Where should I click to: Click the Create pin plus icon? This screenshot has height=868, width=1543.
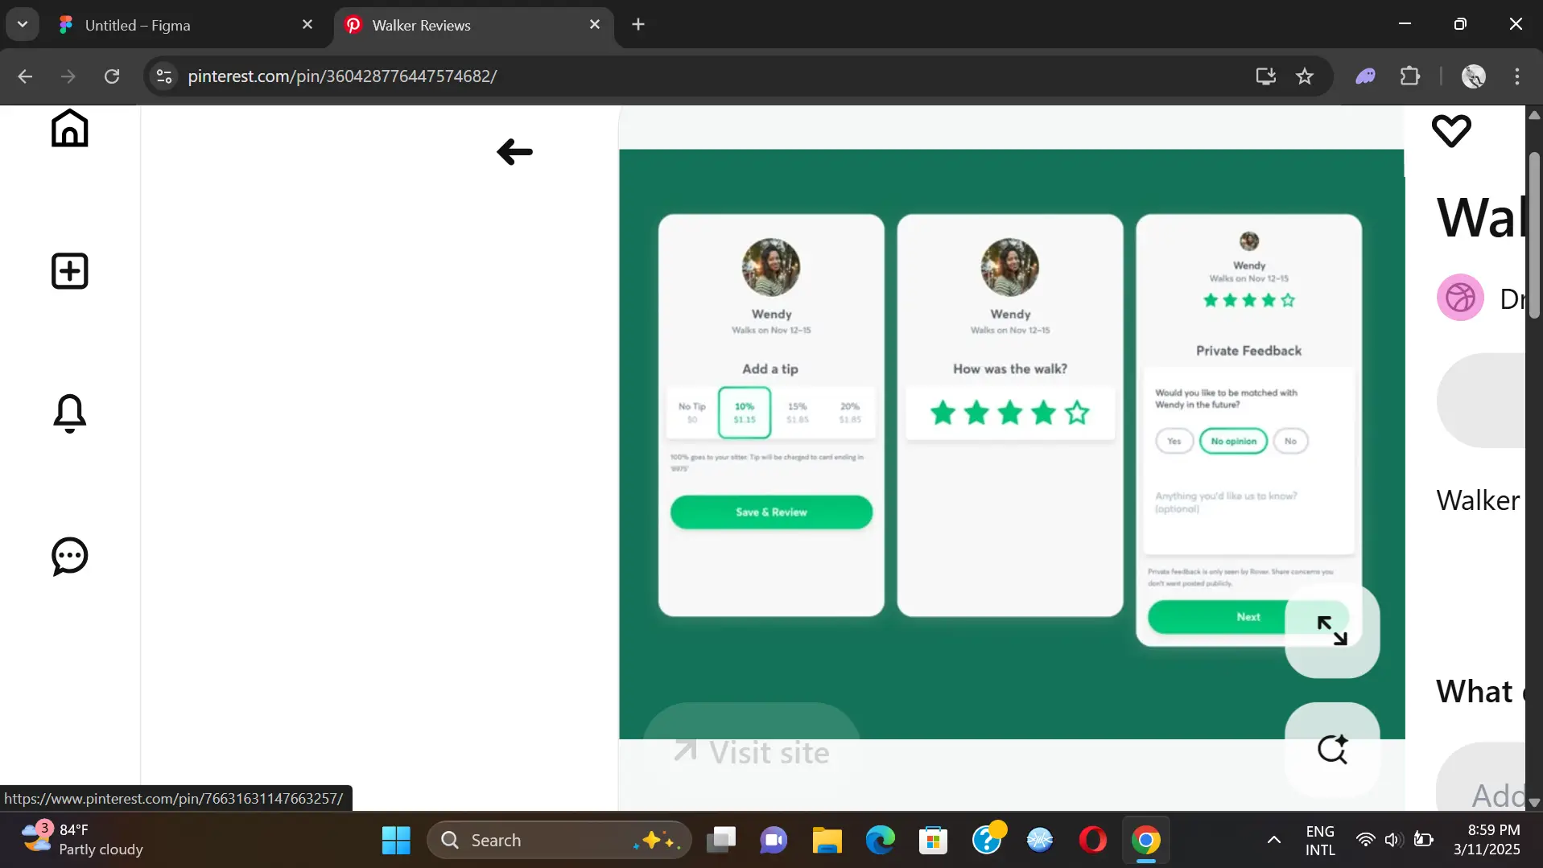tap(69, 271)
